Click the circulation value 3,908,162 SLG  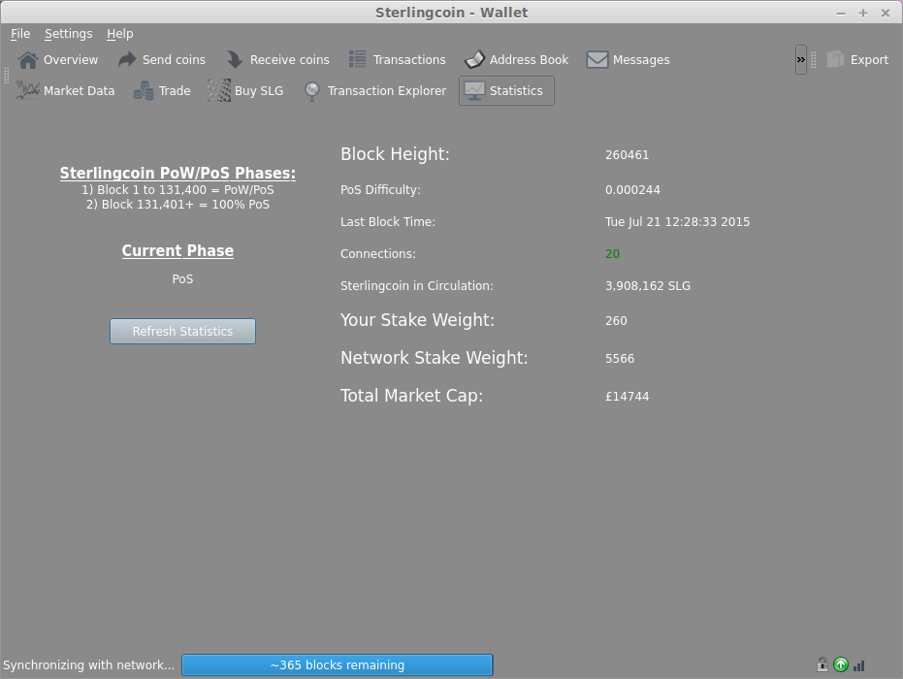[647, 286]
